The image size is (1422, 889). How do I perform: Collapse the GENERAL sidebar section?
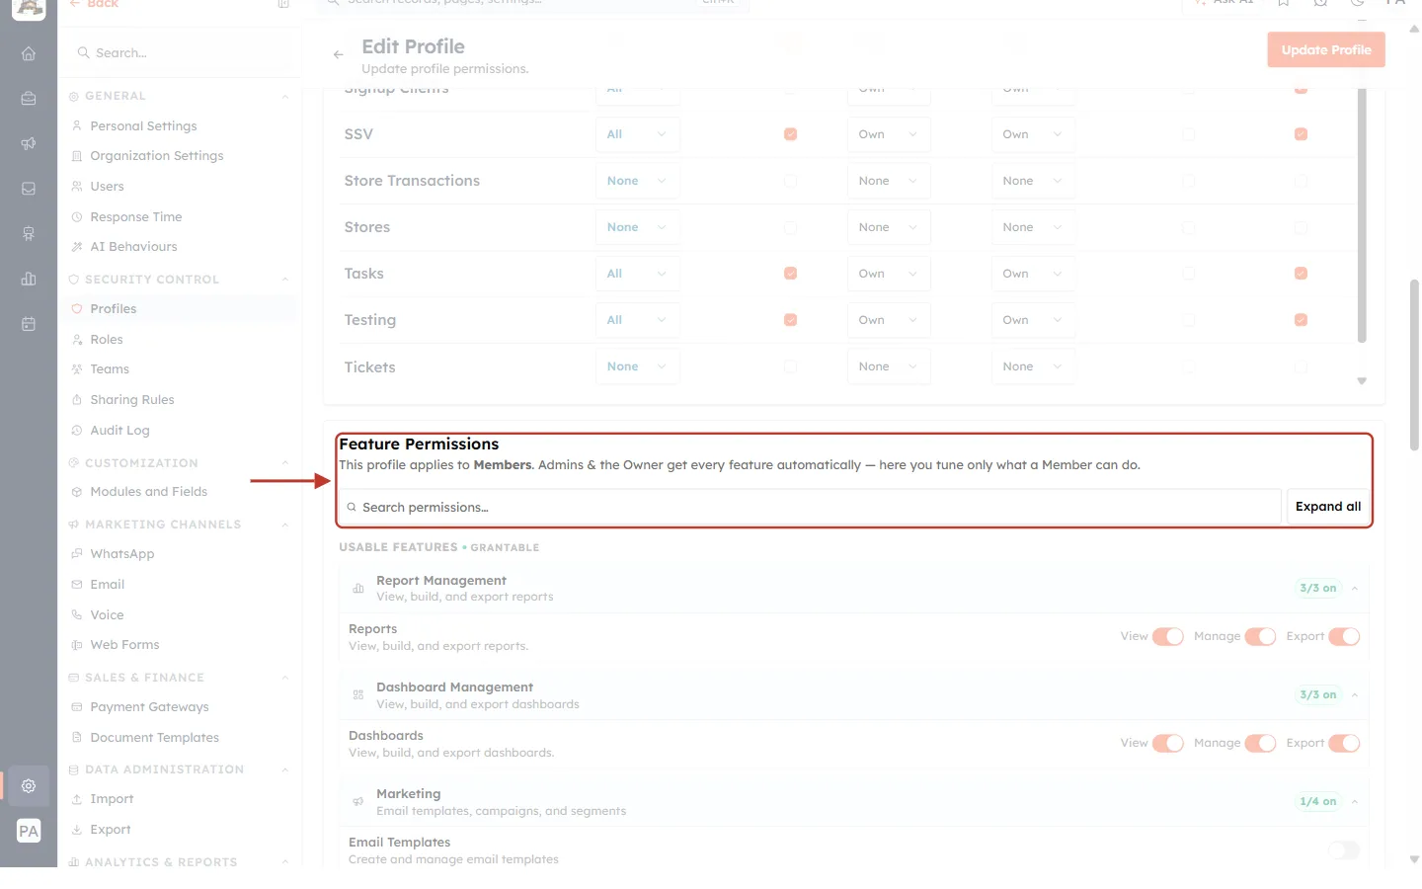285,97
